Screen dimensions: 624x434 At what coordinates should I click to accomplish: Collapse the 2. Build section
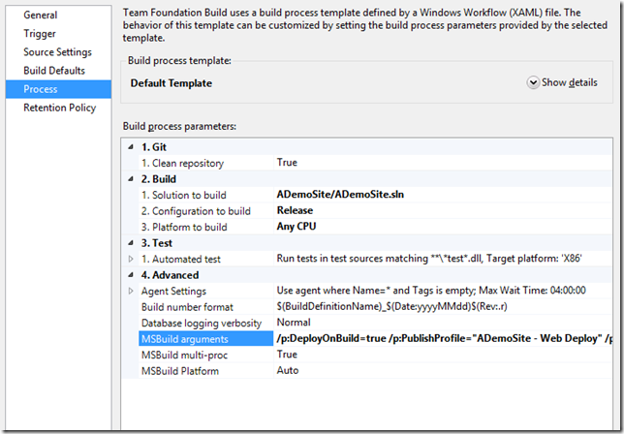[132, 179]
